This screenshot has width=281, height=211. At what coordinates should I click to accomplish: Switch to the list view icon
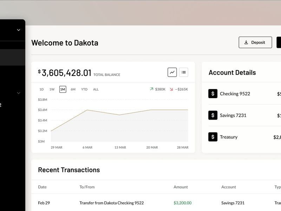[x=183, y=72]
